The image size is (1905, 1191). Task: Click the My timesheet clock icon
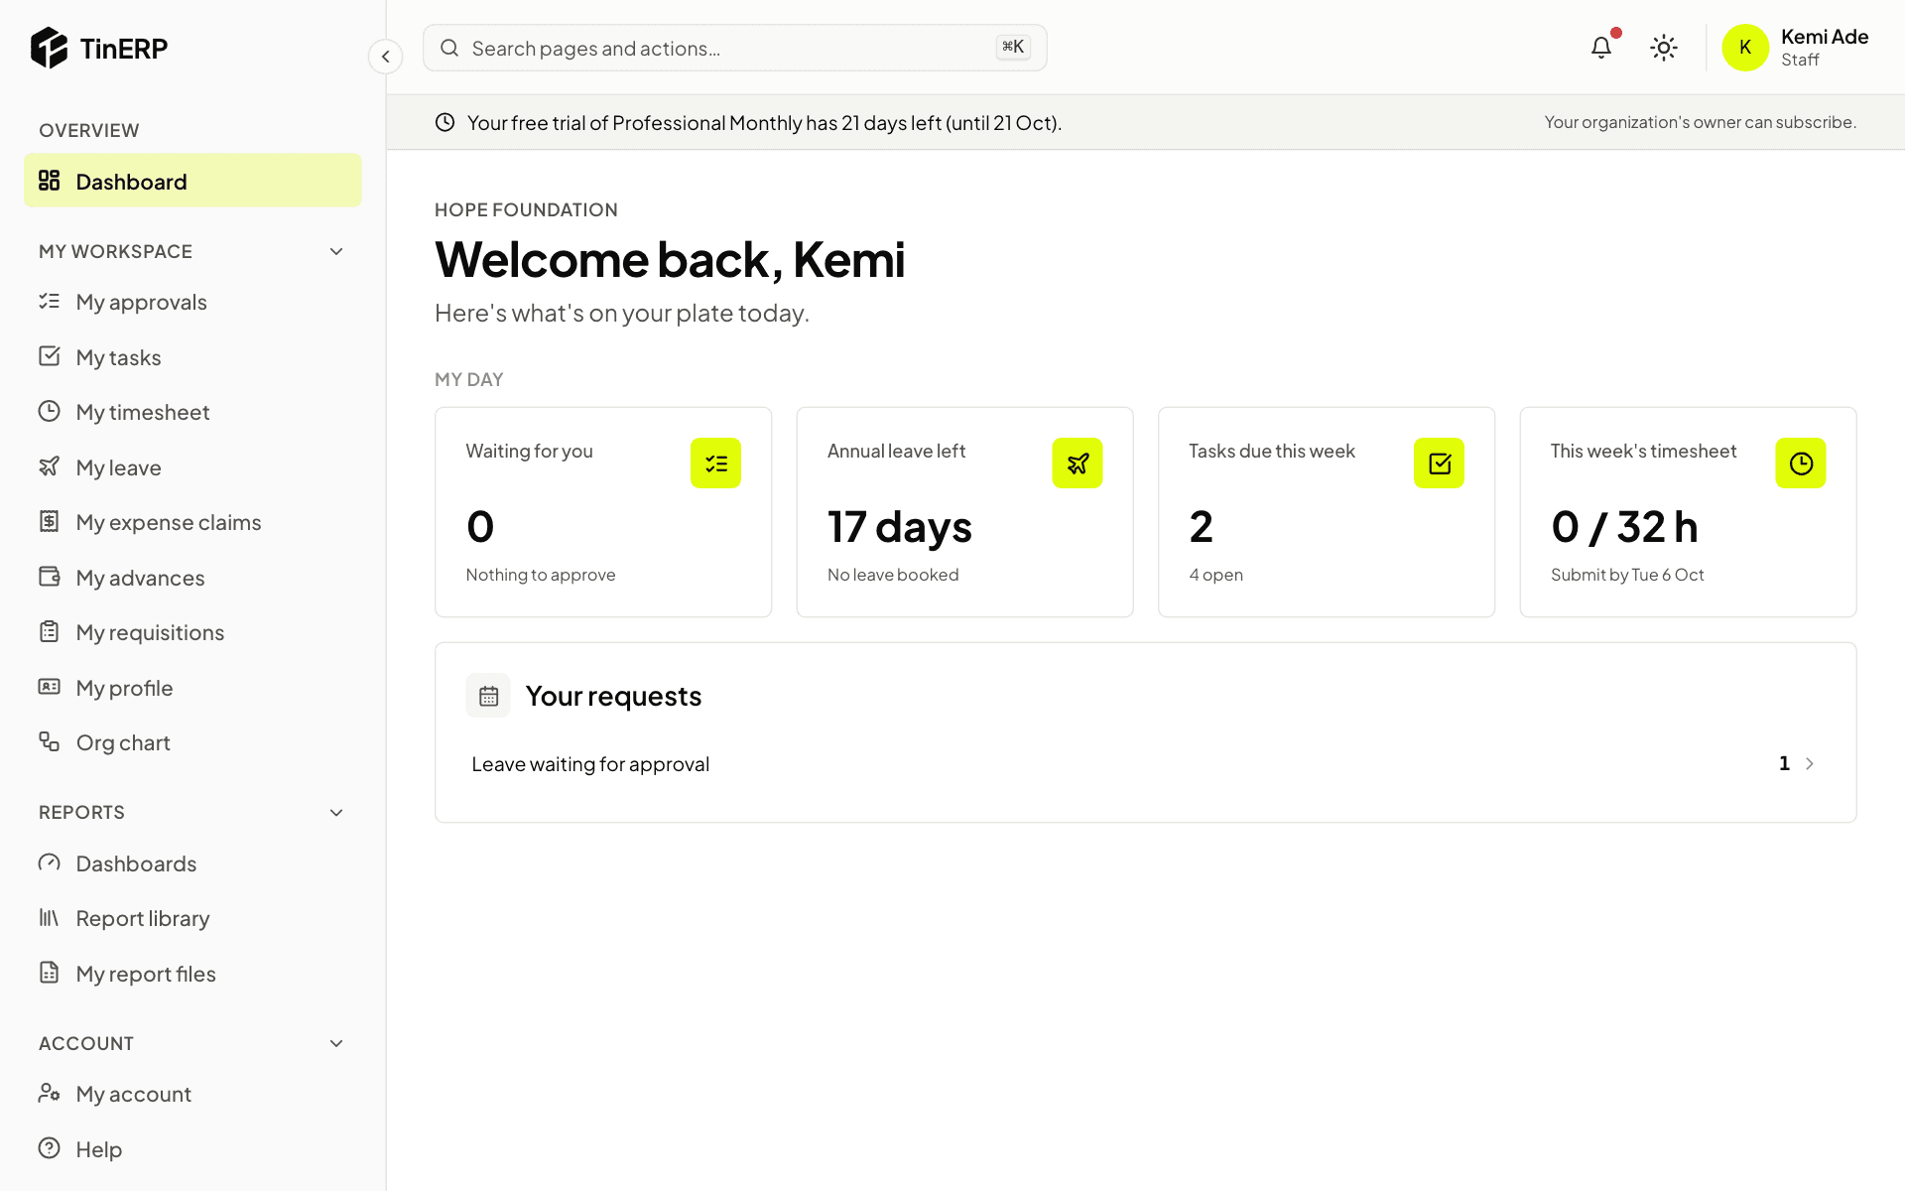pos(49,411)
